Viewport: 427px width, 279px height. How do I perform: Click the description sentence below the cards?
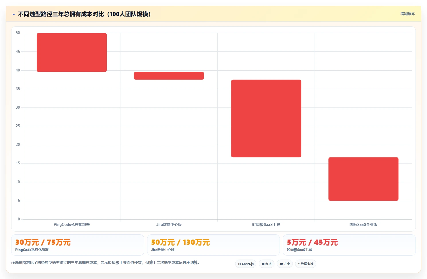click(x=105, y=262)
